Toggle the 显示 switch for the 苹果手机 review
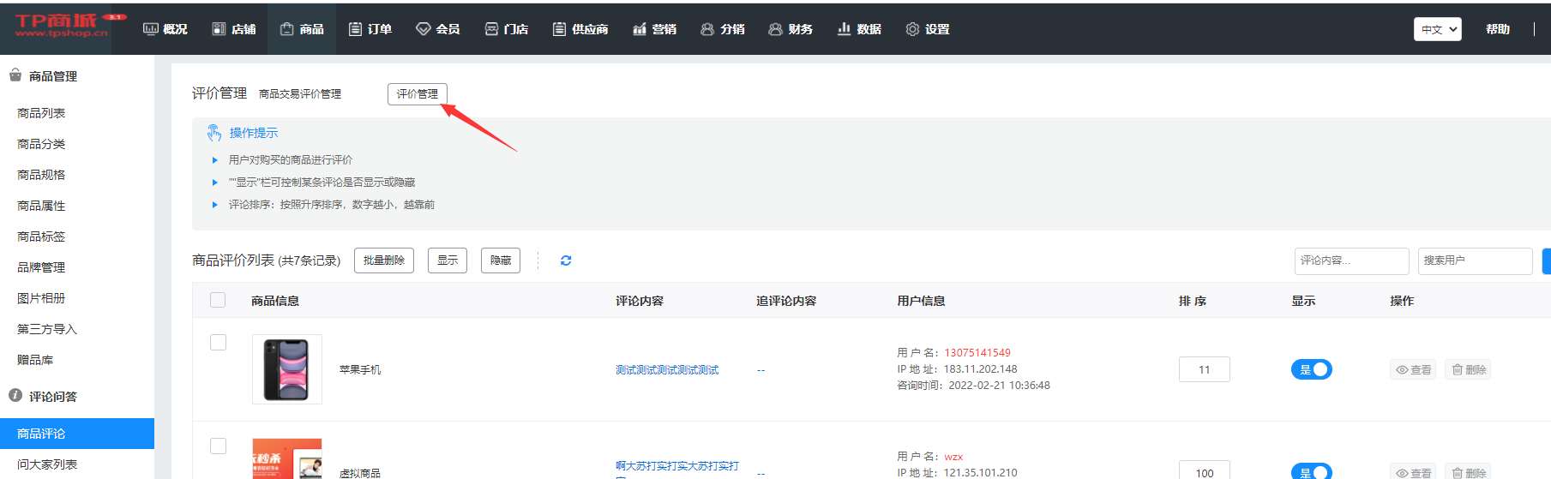 pos(1311,369)
